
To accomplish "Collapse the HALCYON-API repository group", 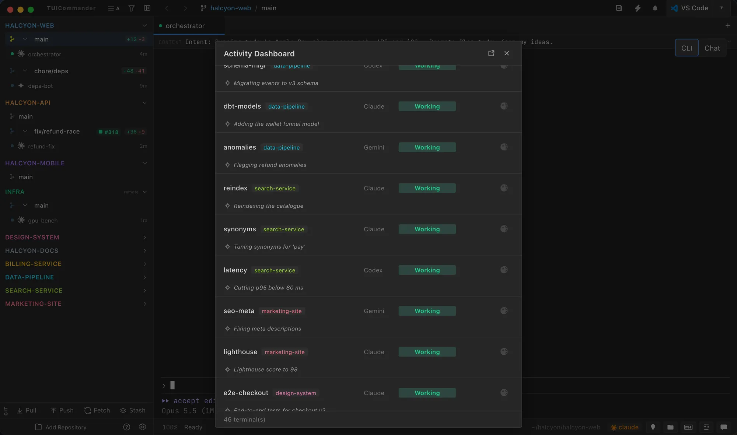I will (x=144, y=103).
